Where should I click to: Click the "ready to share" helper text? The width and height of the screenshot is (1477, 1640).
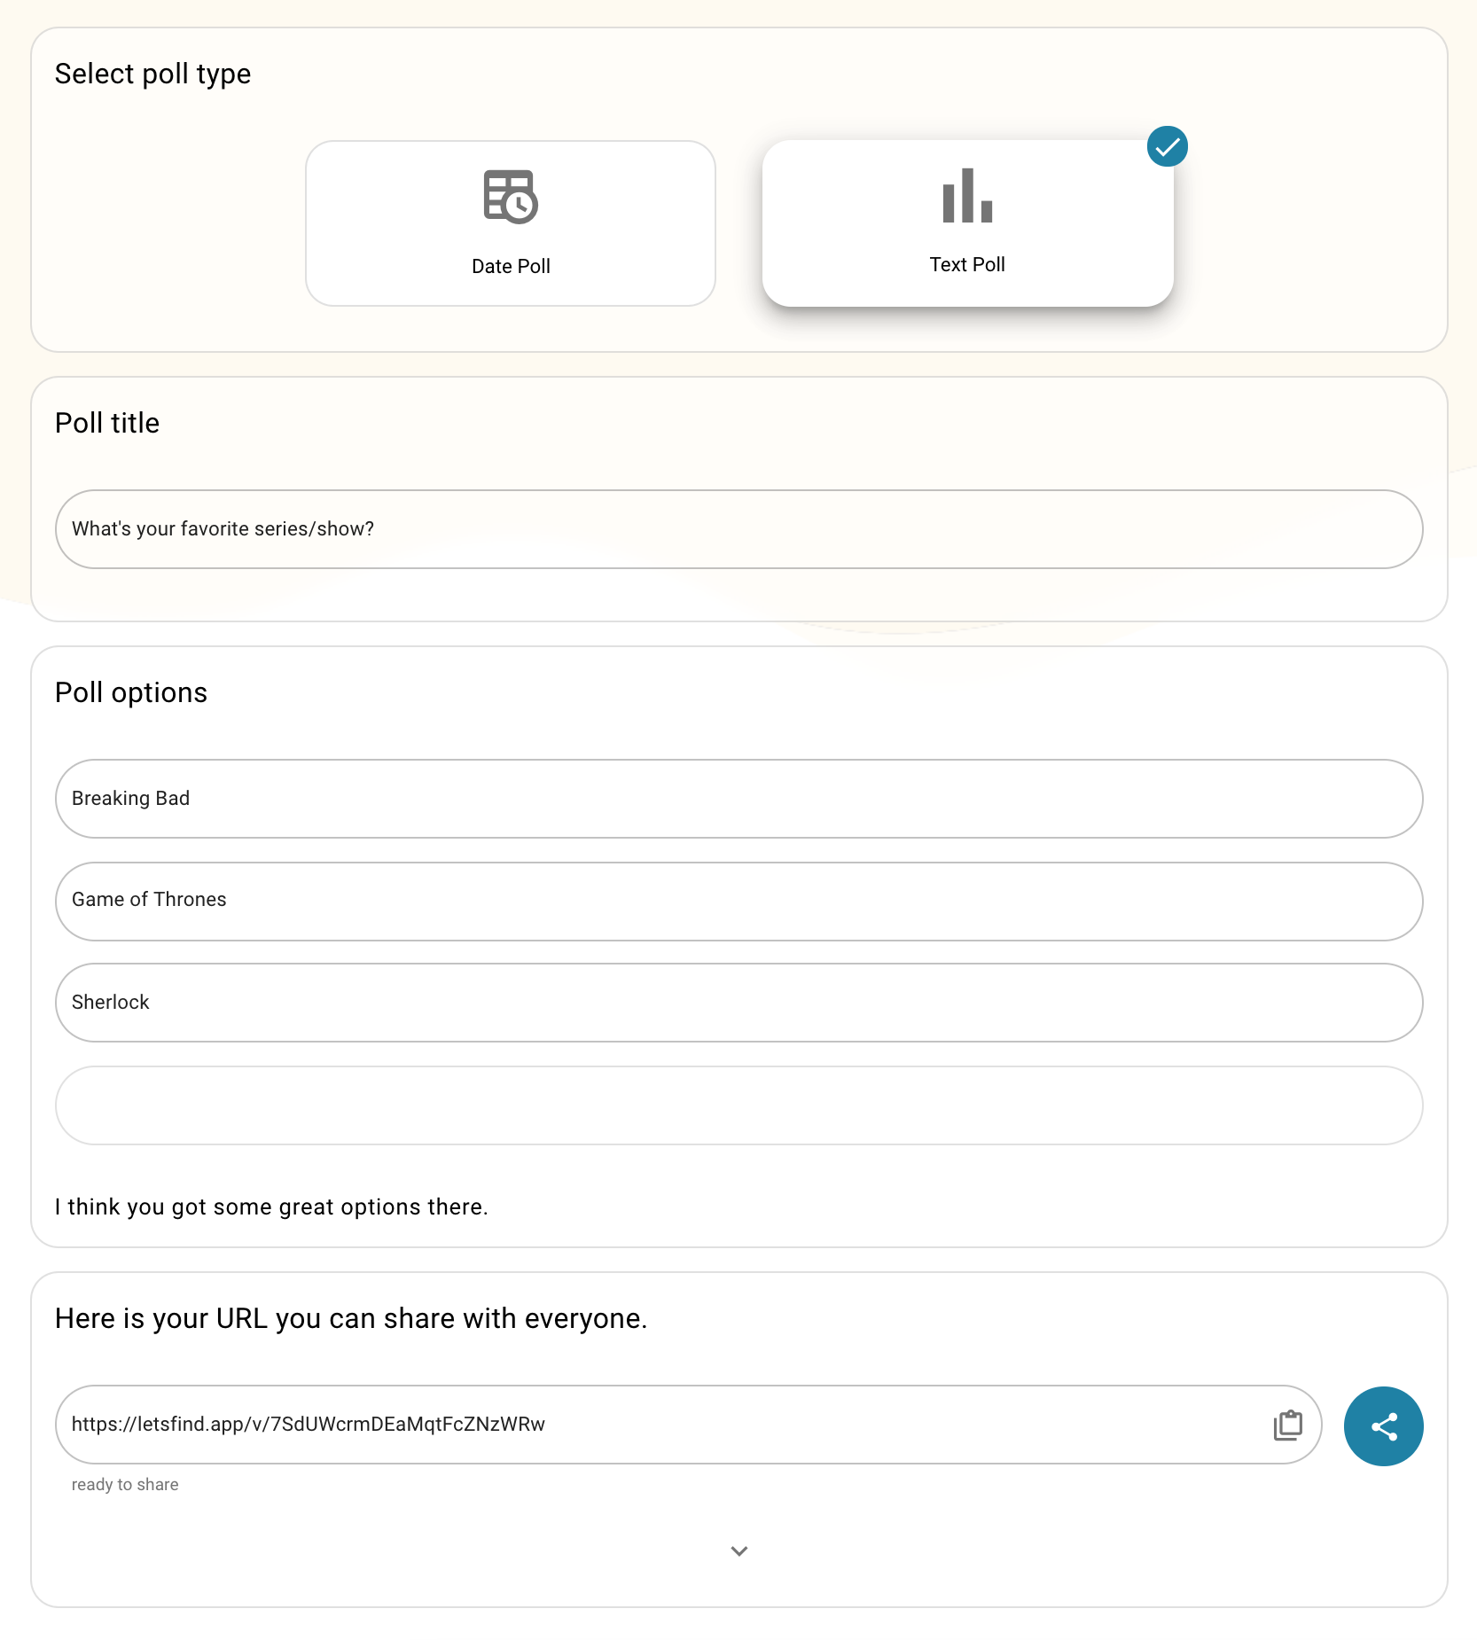coord(125,1485)
